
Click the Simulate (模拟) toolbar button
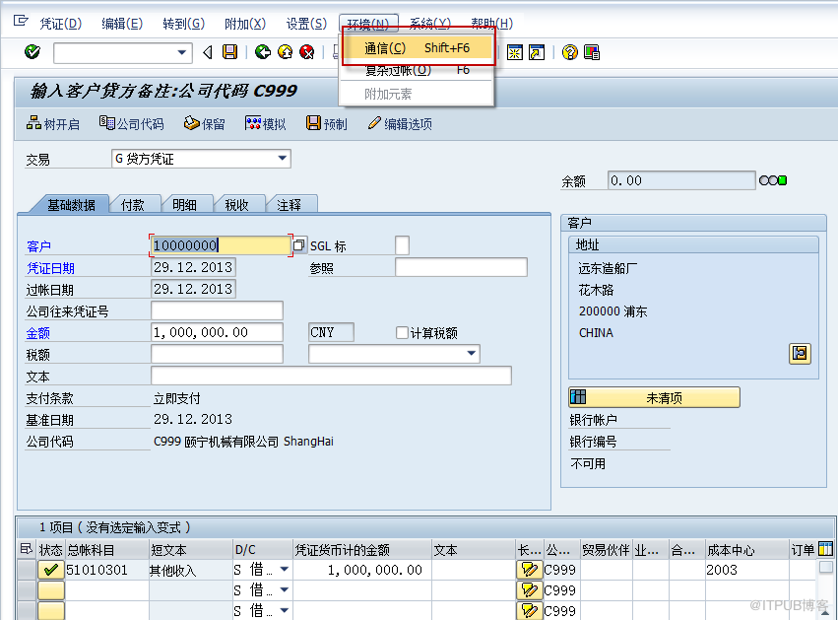click(x=265, y=124)
